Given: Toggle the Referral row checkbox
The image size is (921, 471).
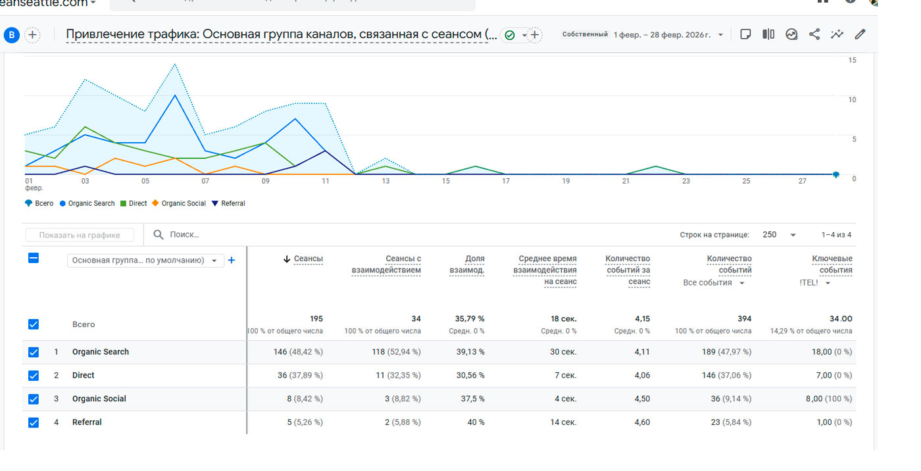Looking at the screenshot, I should (34, 422).
